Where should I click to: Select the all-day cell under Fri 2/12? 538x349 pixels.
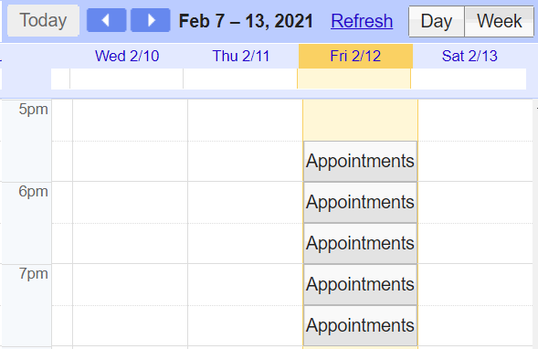click(x=353, y=79)
